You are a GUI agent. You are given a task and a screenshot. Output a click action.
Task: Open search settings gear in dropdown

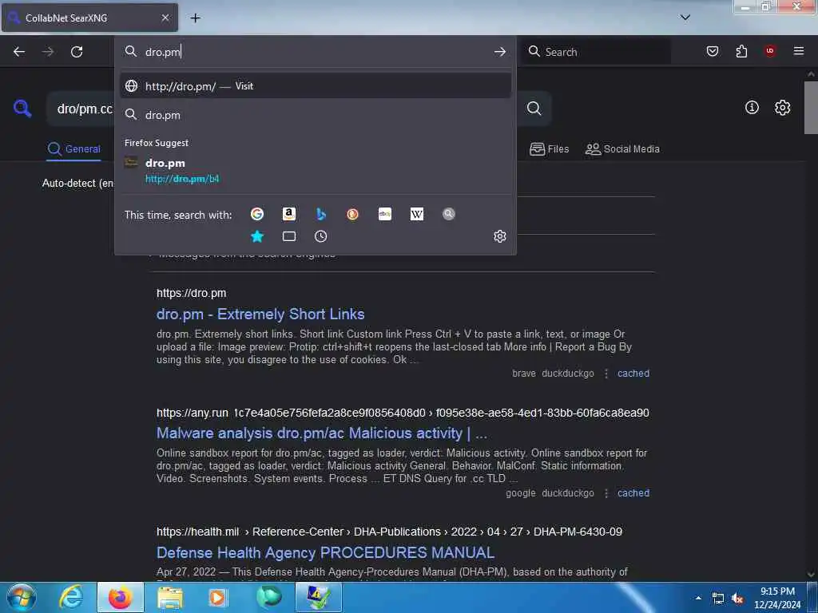[x=500, y=236]
